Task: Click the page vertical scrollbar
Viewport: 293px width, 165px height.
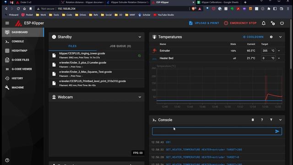Action: pyautogui.click(x=291, y=44)
